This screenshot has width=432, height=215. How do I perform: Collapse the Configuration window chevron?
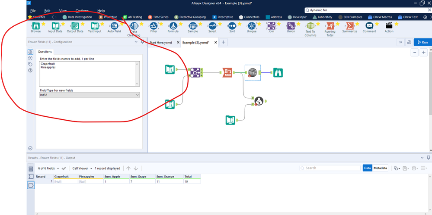coord(136,42)
